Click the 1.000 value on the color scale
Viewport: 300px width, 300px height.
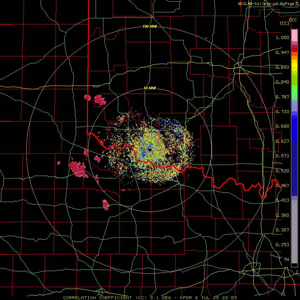(x=282, y=37)
